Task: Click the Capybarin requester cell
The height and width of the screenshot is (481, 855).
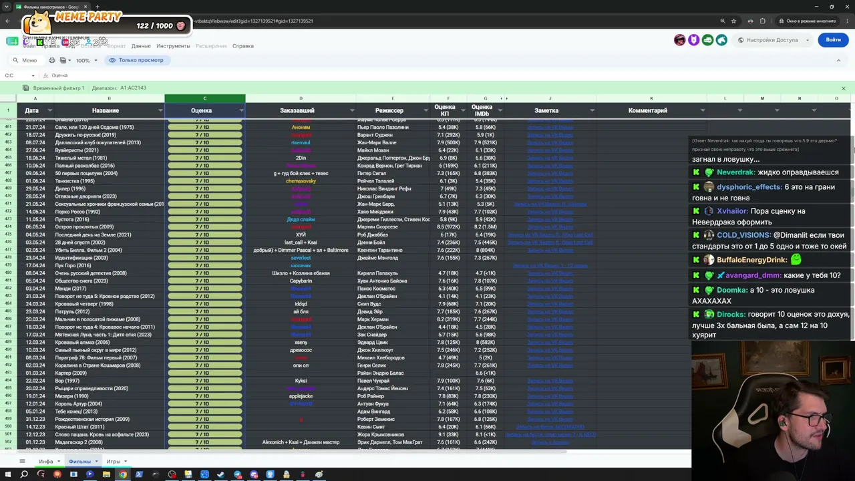Action: pos(301,281)
